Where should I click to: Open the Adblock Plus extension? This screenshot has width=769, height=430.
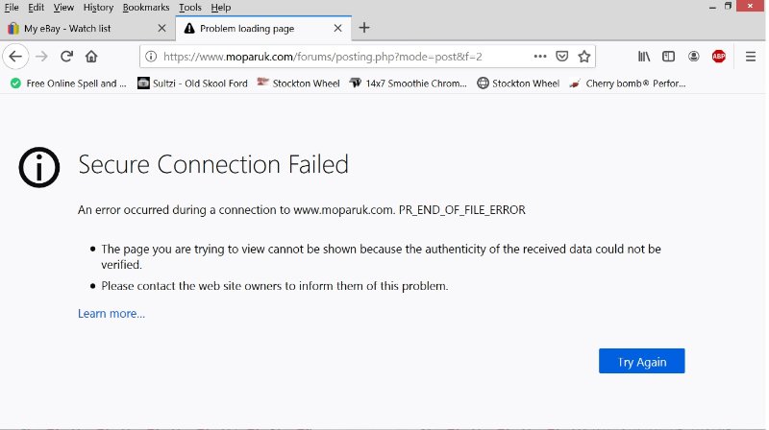click(x=718, y=56)
